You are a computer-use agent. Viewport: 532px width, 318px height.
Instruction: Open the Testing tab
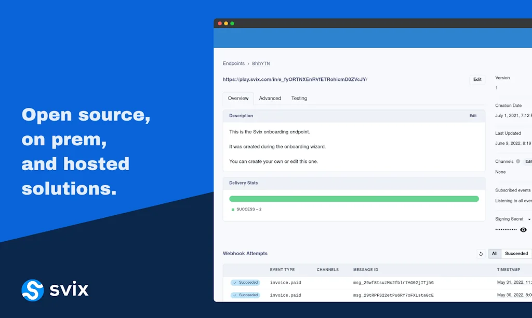pos(299,98)
